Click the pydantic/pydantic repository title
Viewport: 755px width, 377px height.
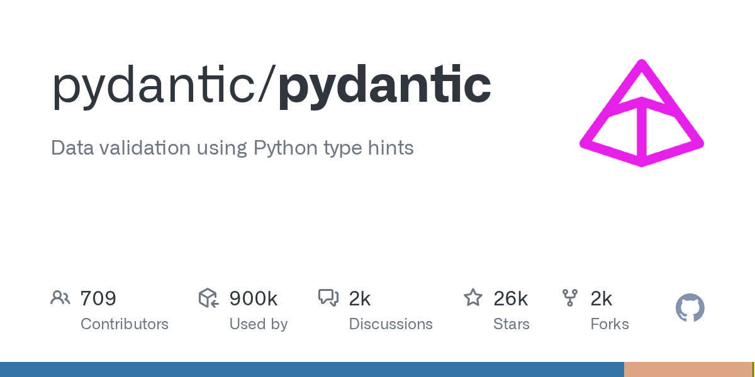[x=271, y=85]
